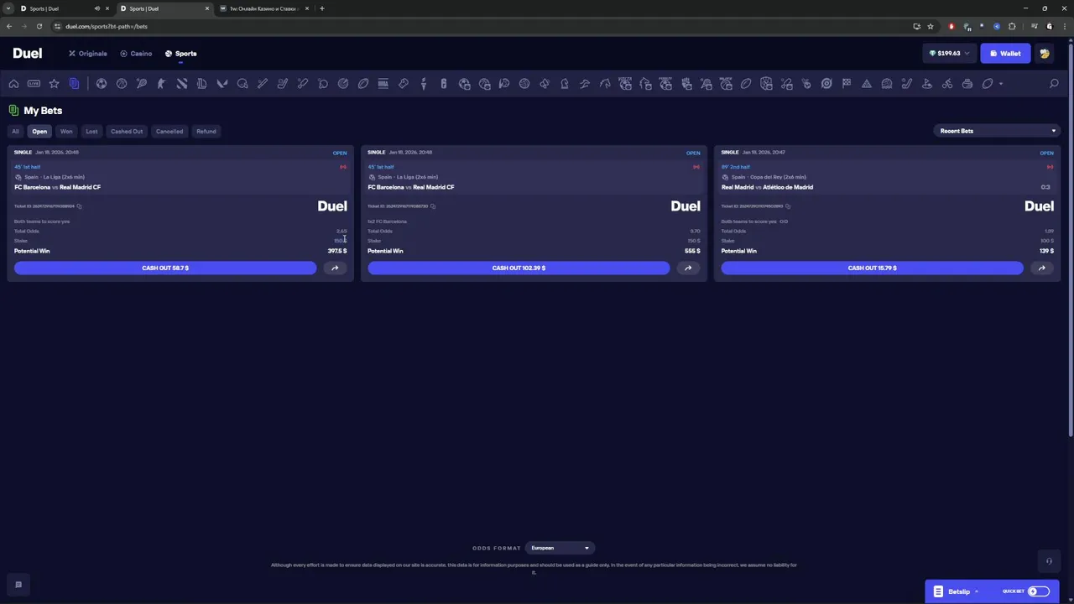Viewport: 1074px width, 604px height.
Task: Choose the Valorant esports icon
Action: click(222, 84)
